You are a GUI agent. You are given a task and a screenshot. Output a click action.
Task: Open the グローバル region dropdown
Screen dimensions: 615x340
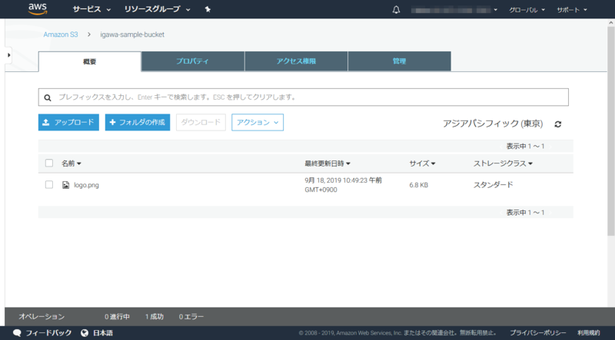coord(527,10)
